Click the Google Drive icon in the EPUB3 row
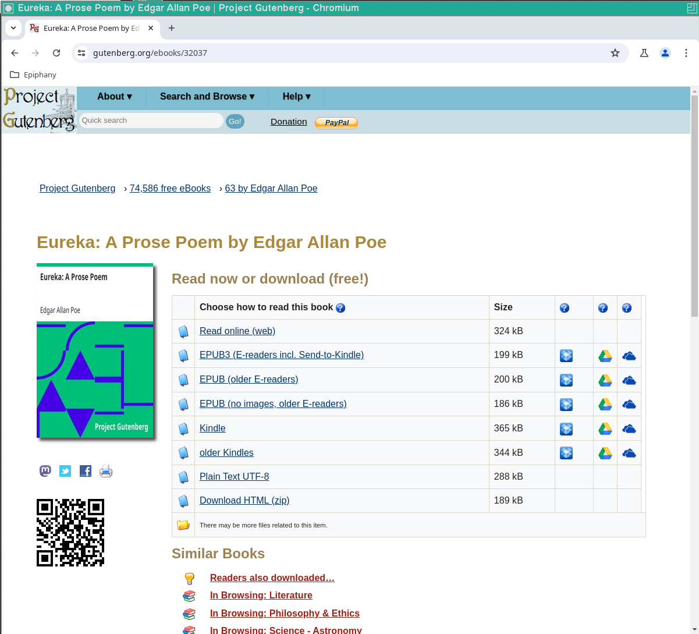This screenshot has height=634, width=699. coord(605,356)
